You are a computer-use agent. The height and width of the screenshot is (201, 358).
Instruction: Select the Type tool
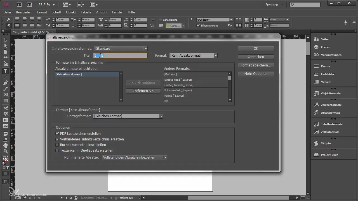point(5,71)
